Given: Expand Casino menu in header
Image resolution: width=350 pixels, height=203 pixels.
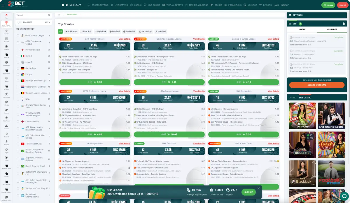Looking at the screenshot, I should pyautogui.click(x=136, y=5).
